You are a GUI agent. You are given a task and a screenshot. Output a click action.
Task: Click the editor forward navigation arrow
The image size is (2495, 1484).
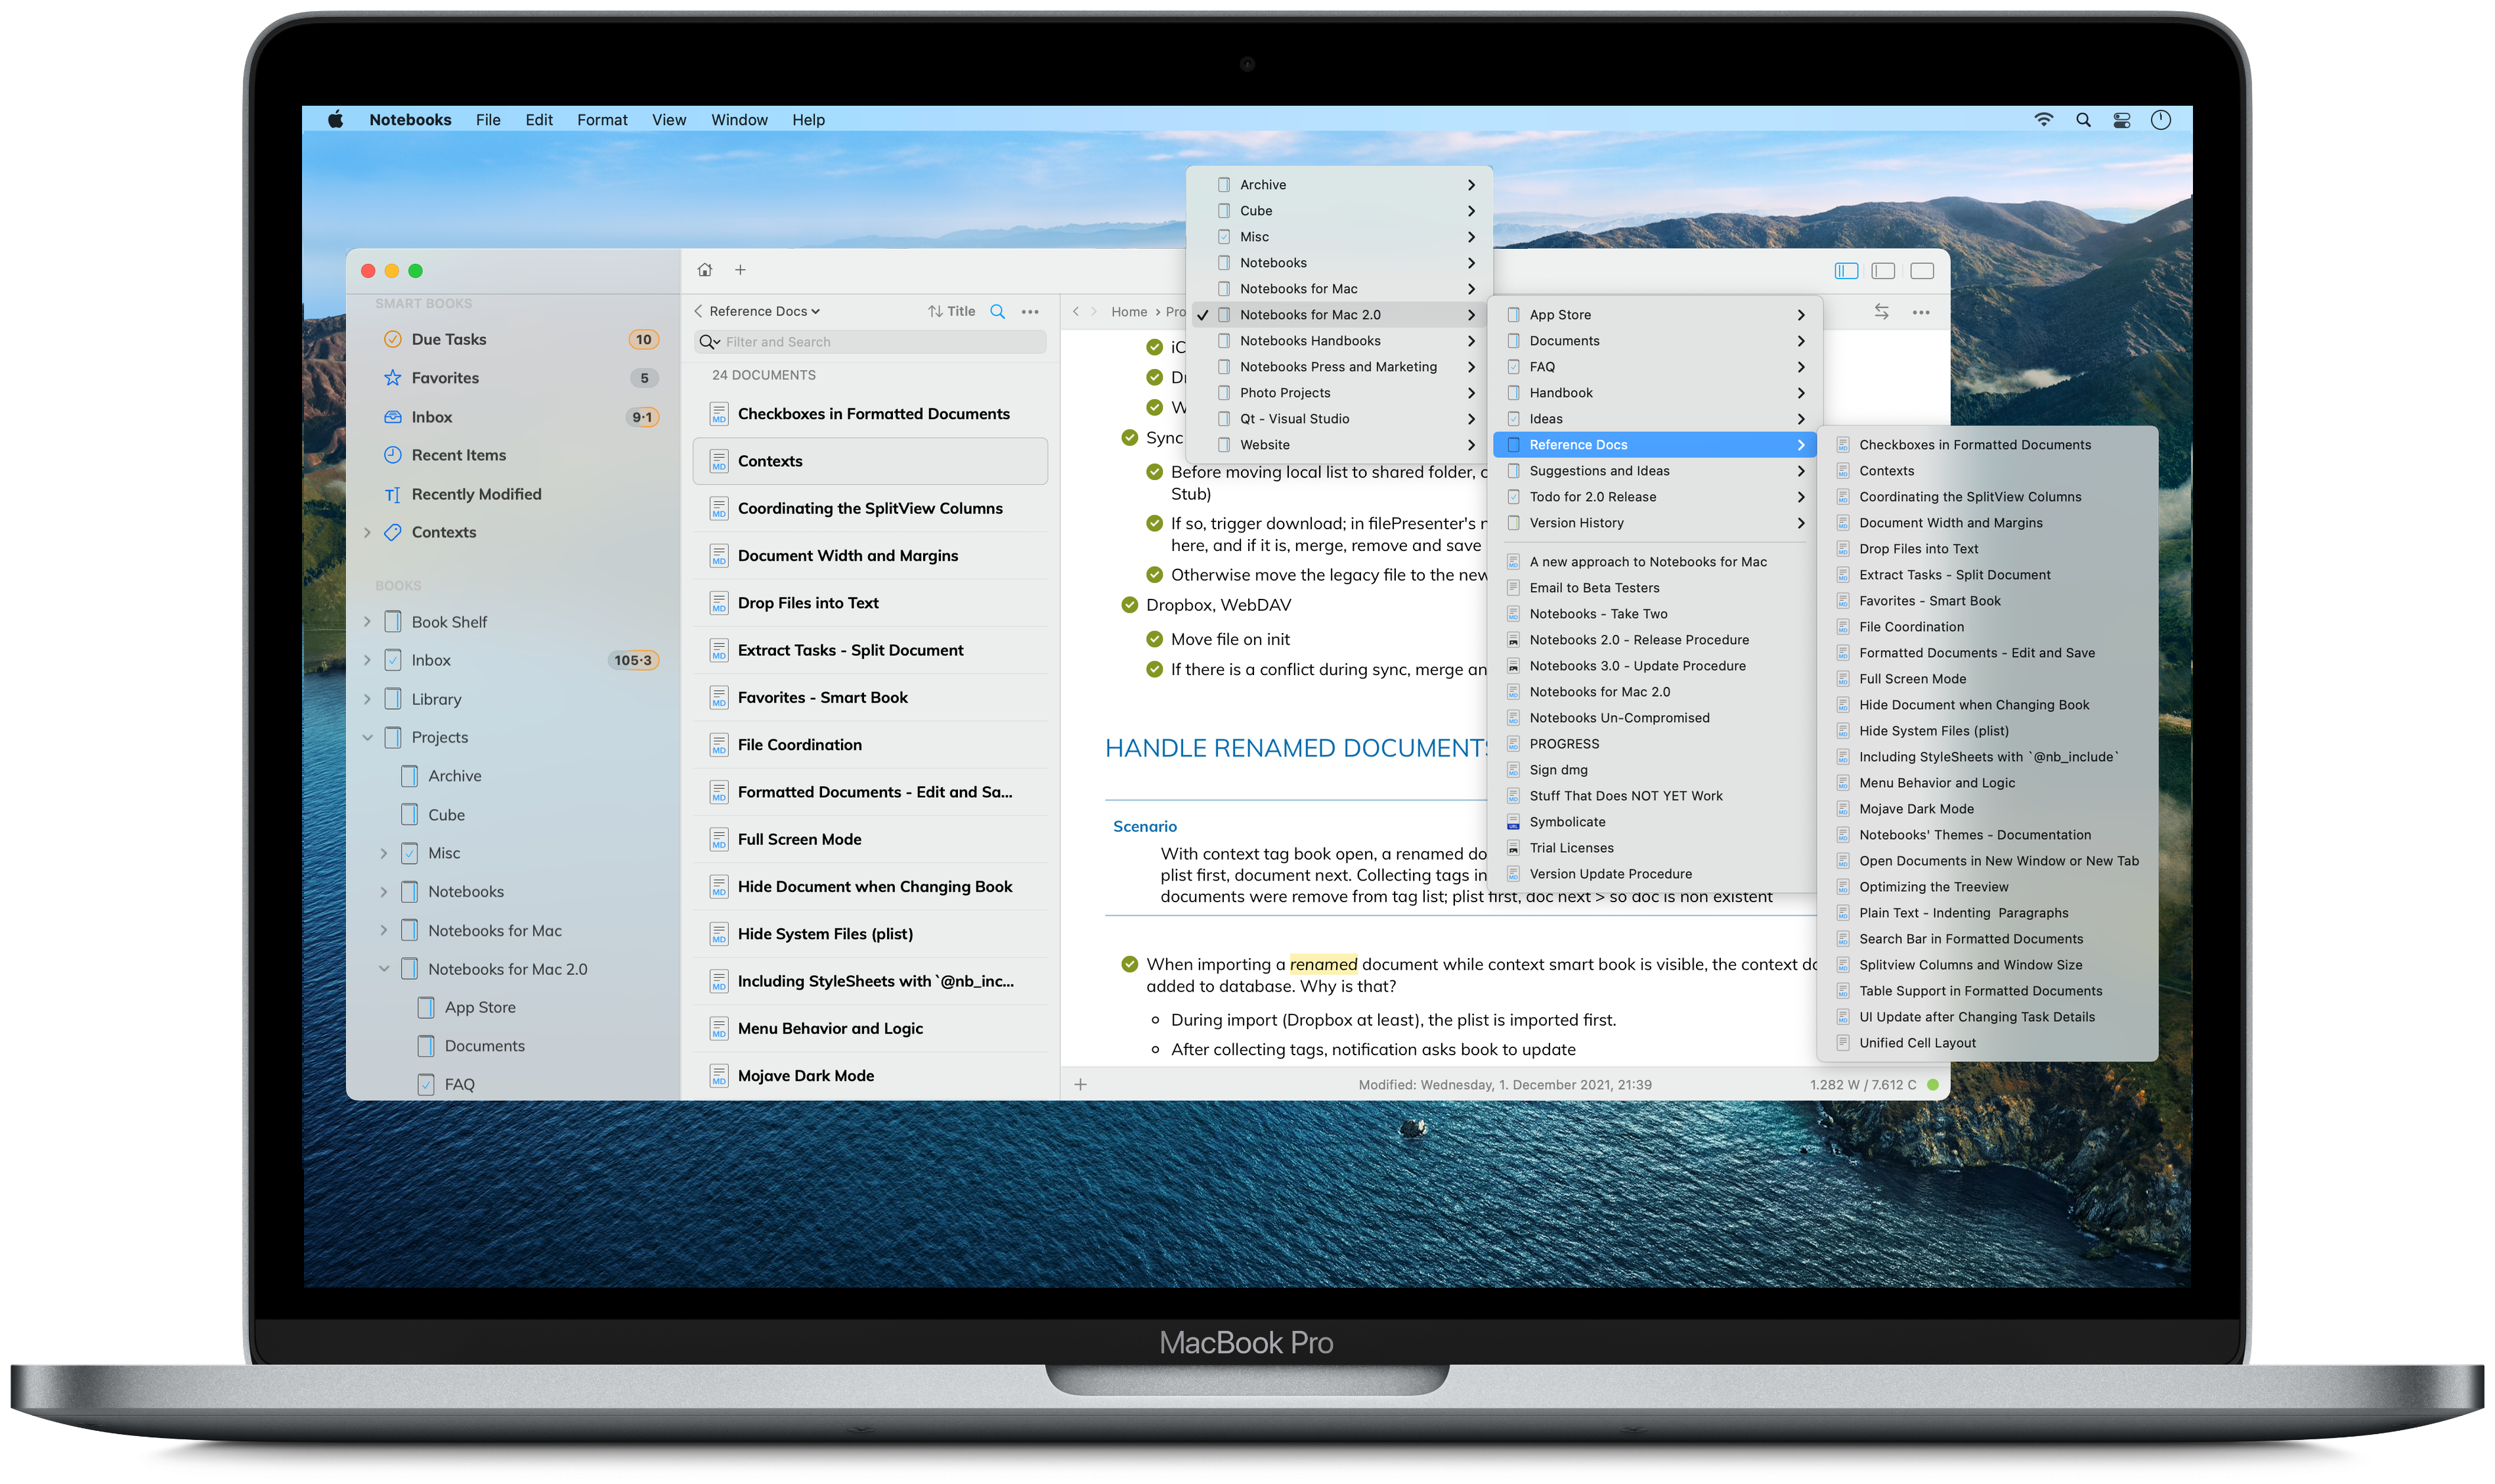[1095, 312]
